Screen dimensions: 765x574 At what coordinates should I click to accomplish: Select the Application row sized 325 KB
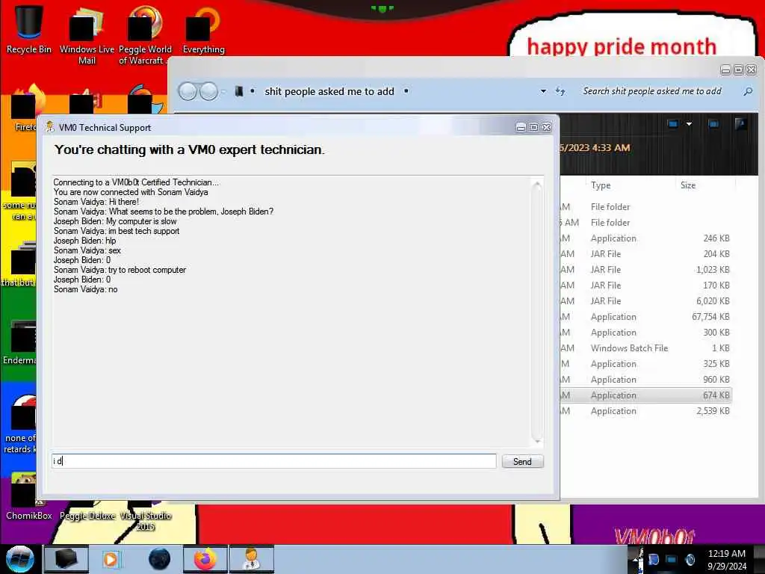pyautogui.click(x=645, y=364)
